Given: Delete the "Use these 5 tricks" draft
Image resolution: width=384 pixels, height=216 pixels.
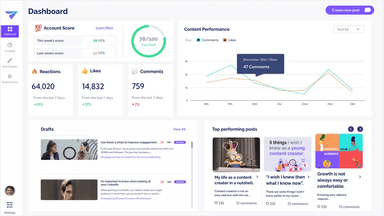Looking at the screenshot, I should tap(162, 142).
